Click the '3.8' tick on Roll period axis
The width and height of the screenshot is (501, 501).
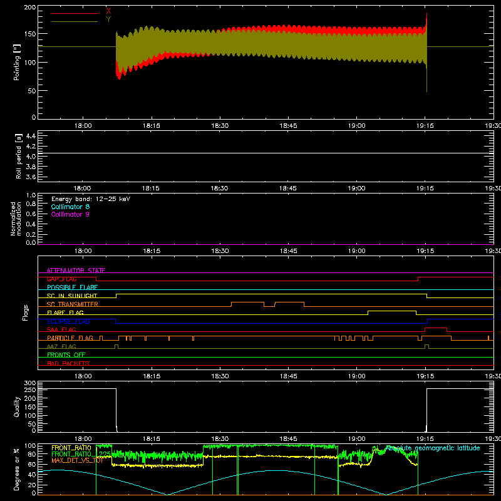pyautogui.click(x=31, y=167)
